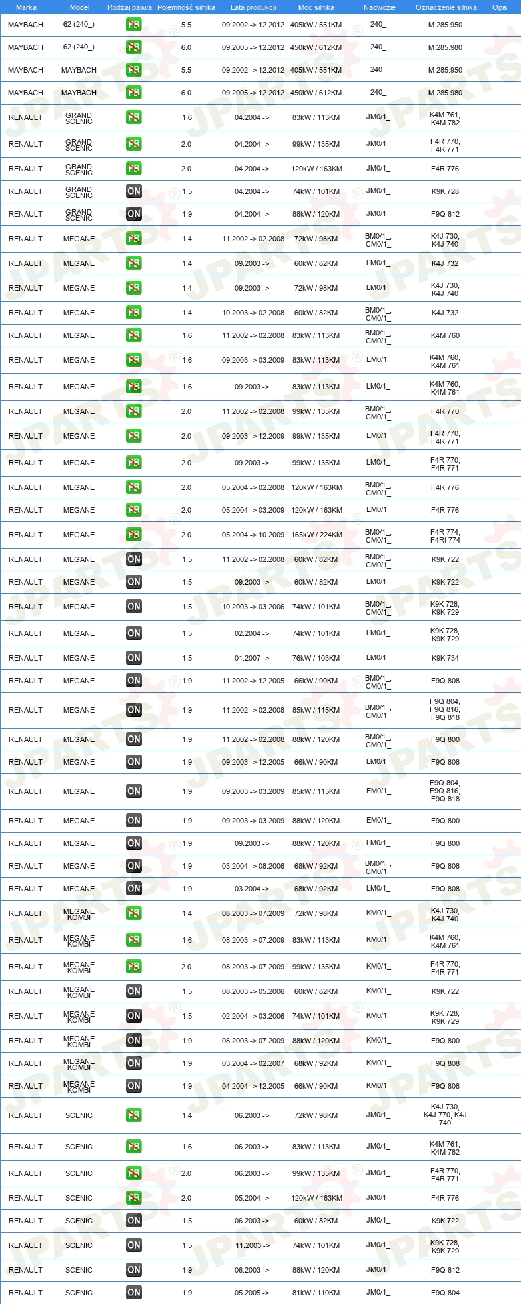Click petrol icon for Maybach 62 6.0 row
The height and width of the screenshot is (1304, 521).
pyautogui.click(x=134, y=47)
